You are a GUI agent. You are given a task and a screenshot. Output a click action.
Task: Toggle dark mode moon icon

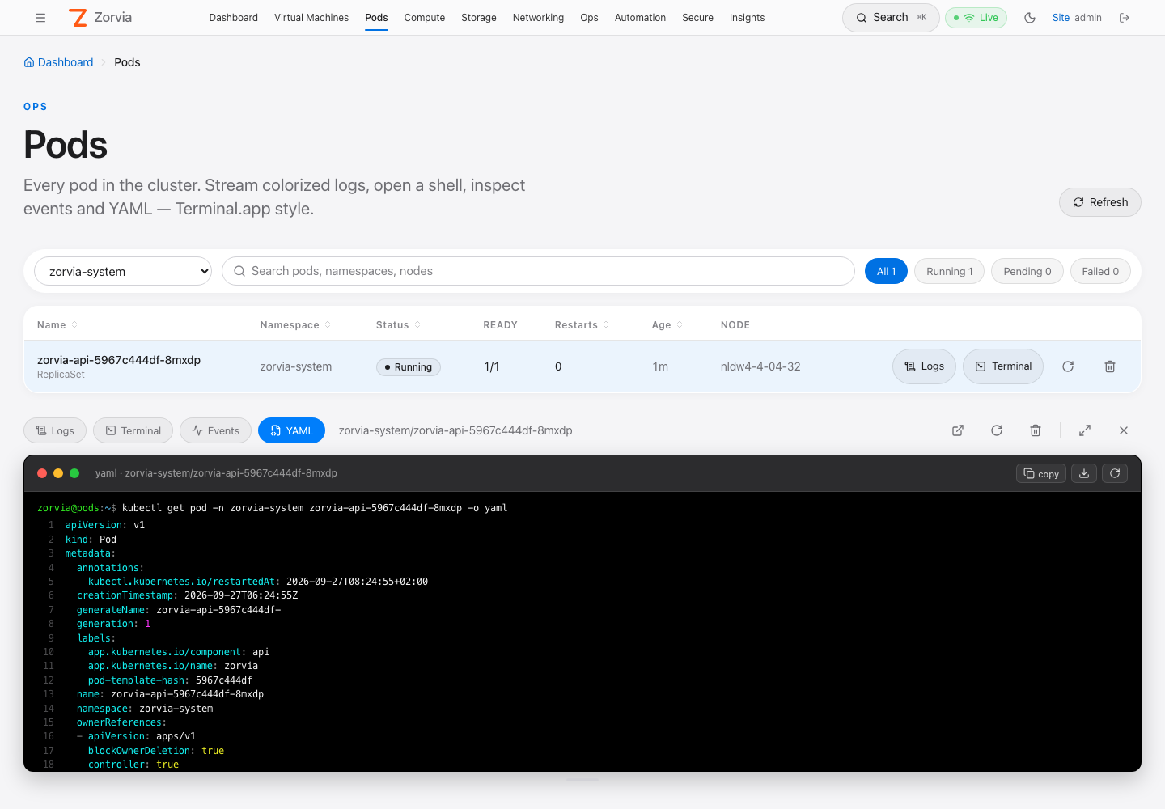click(x=1030, y=18)
